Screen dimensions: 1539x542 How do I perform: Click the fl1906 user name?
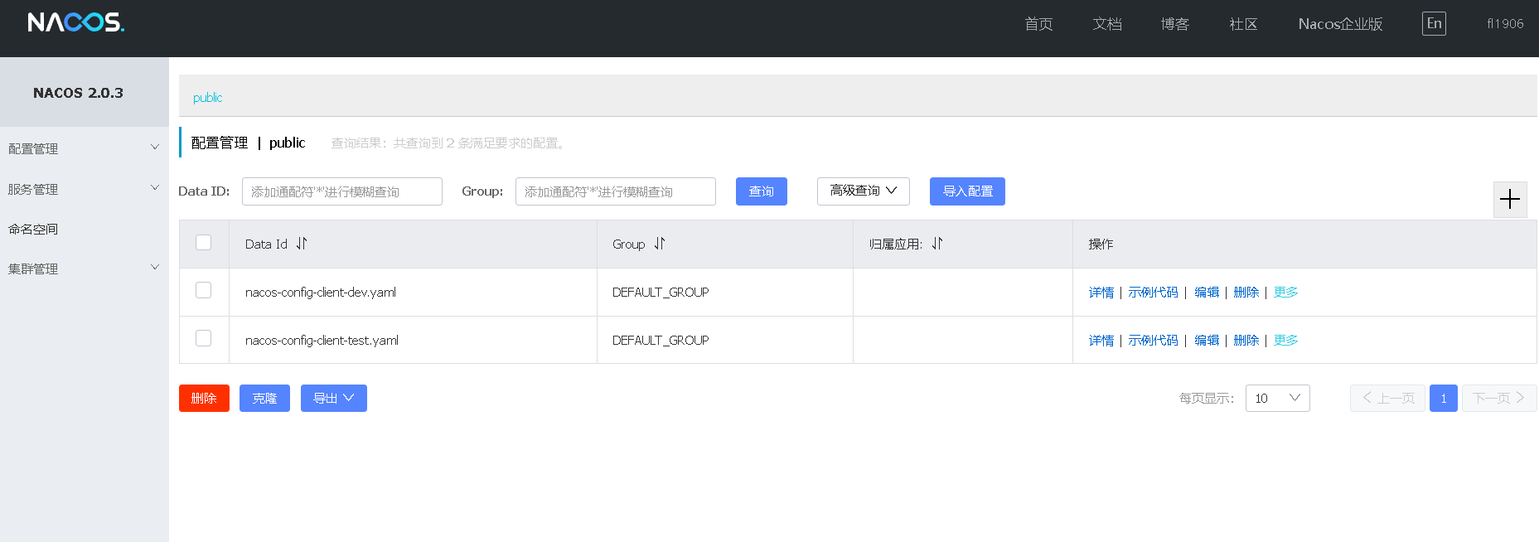[x=1505, y=24]
